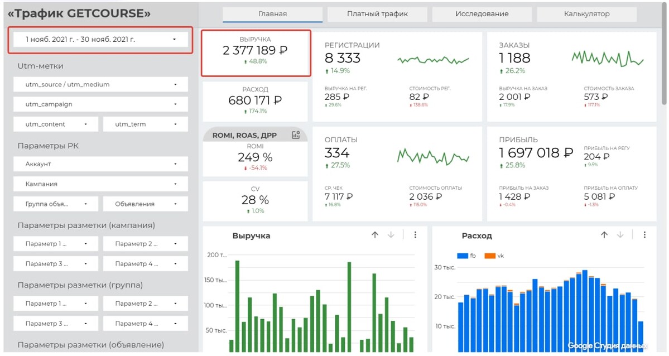Click the ROMI -54.1% change indicator
Viewport: 669px width, 356px height.
(255, 168)
